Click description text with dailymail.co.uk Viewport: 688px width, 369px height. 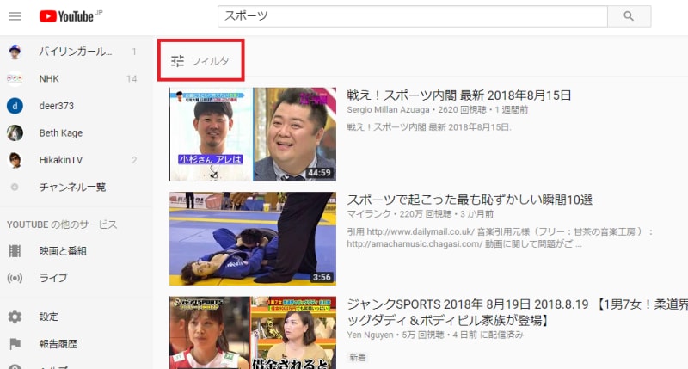coord(501,237)
